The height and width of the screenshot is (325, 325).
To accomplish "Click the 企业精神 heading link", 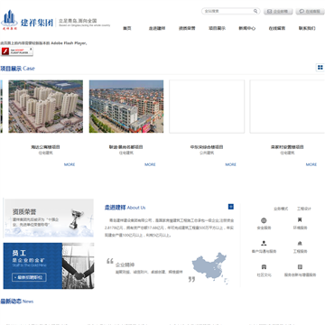I will 125,265.
